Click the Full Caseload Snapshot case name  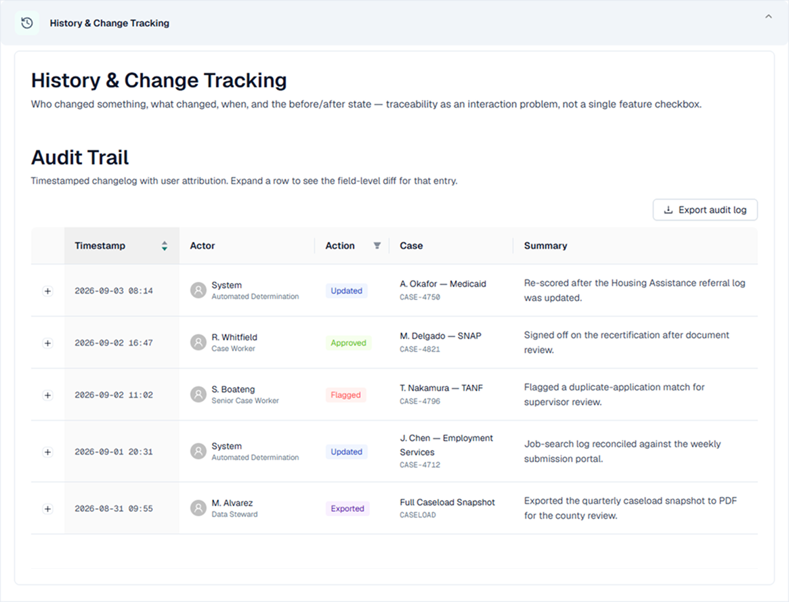(x=448, y=502)
